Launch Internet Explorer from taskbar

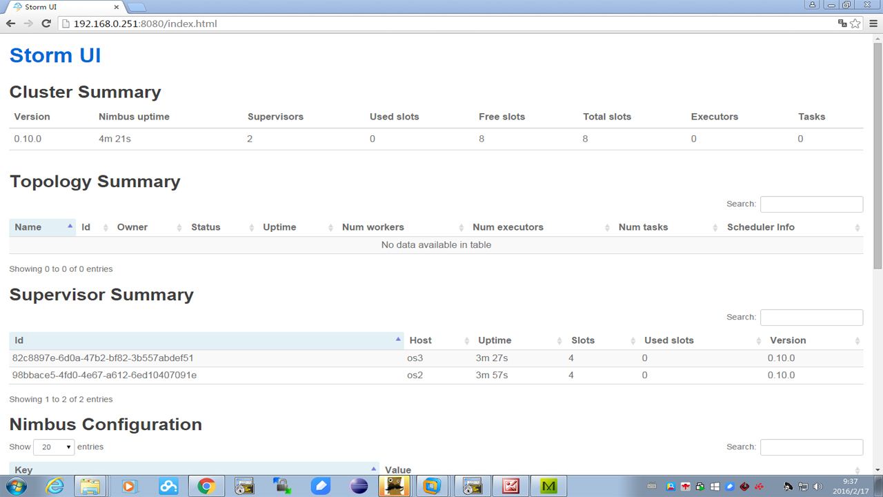(54, 486)
